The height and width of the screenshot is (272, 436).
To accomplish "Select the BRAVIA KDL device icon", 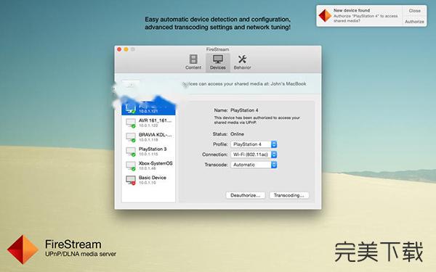I will coord(131,137).
